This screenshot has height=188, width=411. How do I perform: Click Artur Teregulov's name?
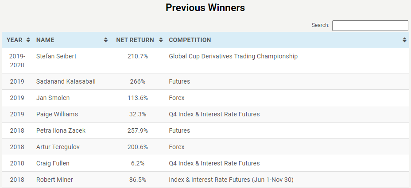58,147
